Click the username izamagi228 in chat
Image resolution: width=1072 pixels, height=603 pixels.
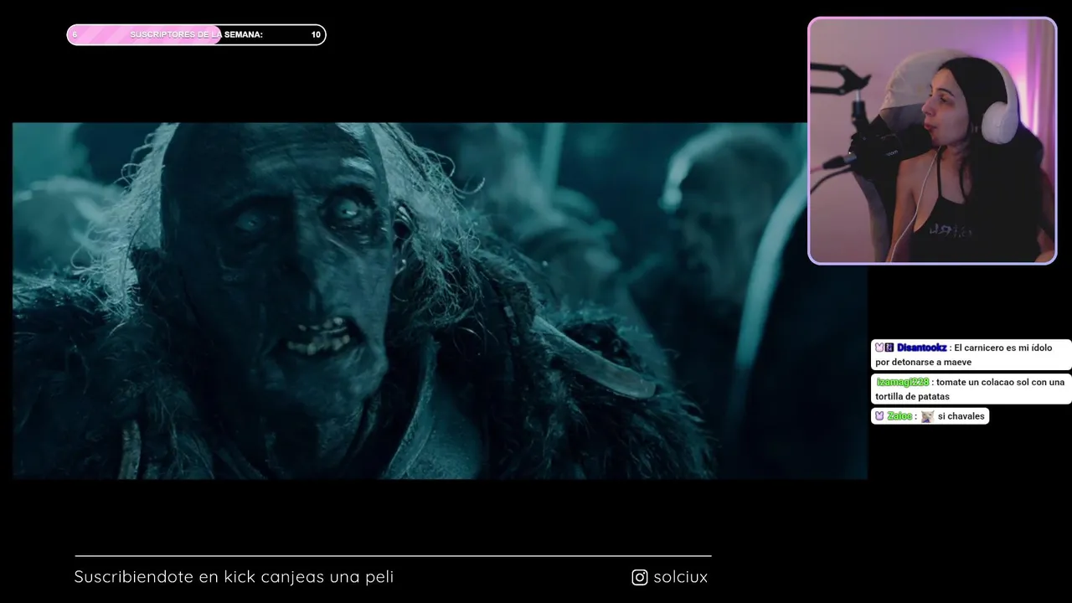903,382
